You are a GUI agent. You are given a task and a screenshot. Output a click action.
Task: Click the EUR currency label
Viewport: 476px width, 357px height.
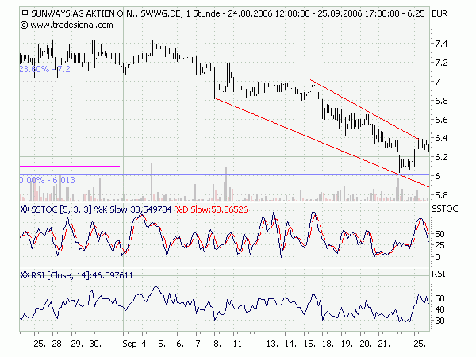click(x=440, y=14)
